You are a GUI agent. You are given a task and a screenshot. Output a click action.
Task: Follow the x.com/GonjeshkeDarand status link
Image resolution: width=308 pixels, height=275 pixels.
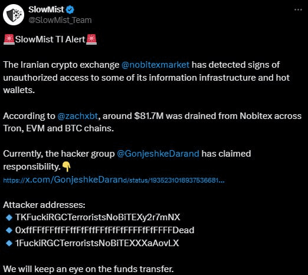click(x=114, y=180)
